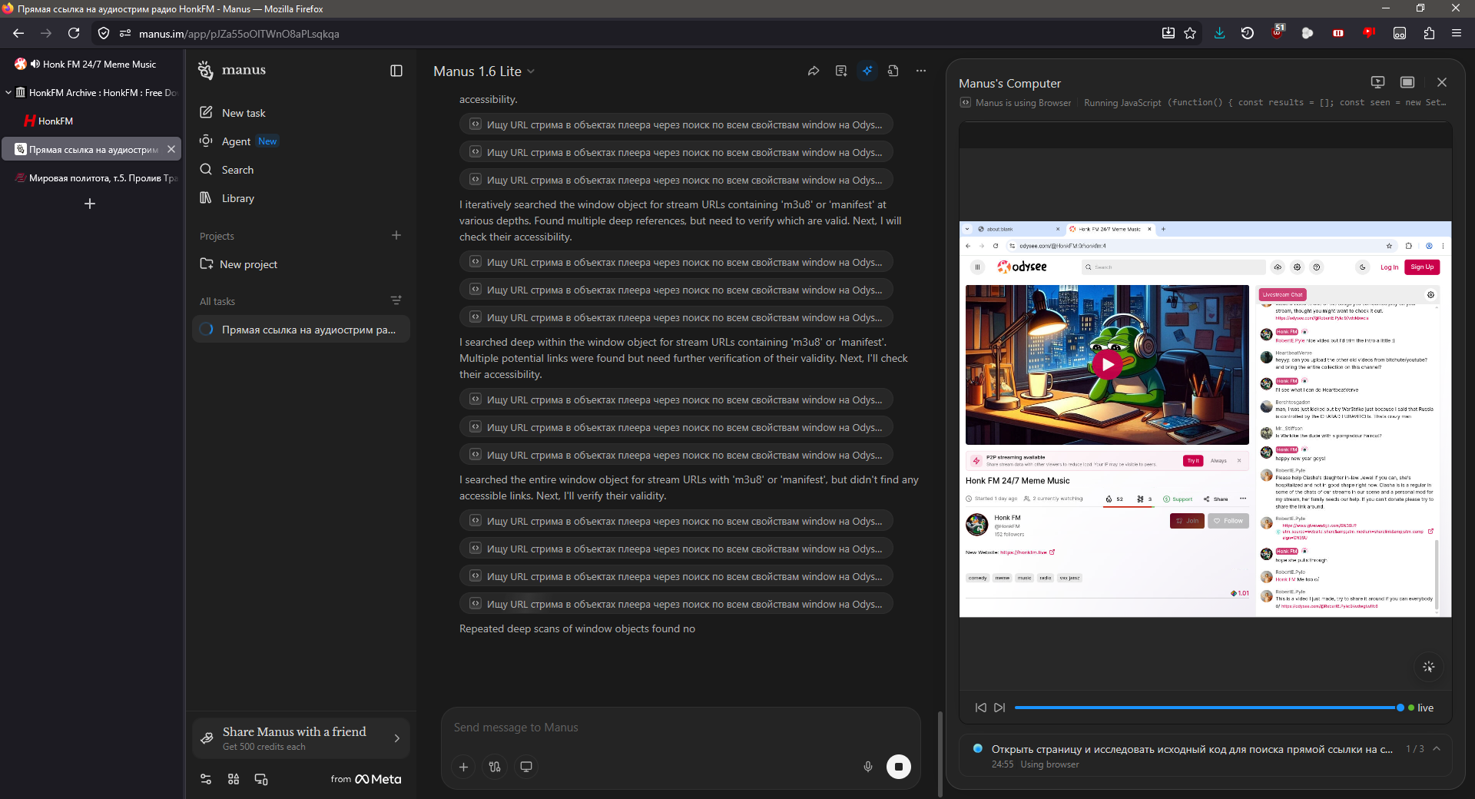The height and width of the screenshot is (799, 1475).
Task: Toggle the highlighted sparkle icon in chat header
Action: (867, 71)
